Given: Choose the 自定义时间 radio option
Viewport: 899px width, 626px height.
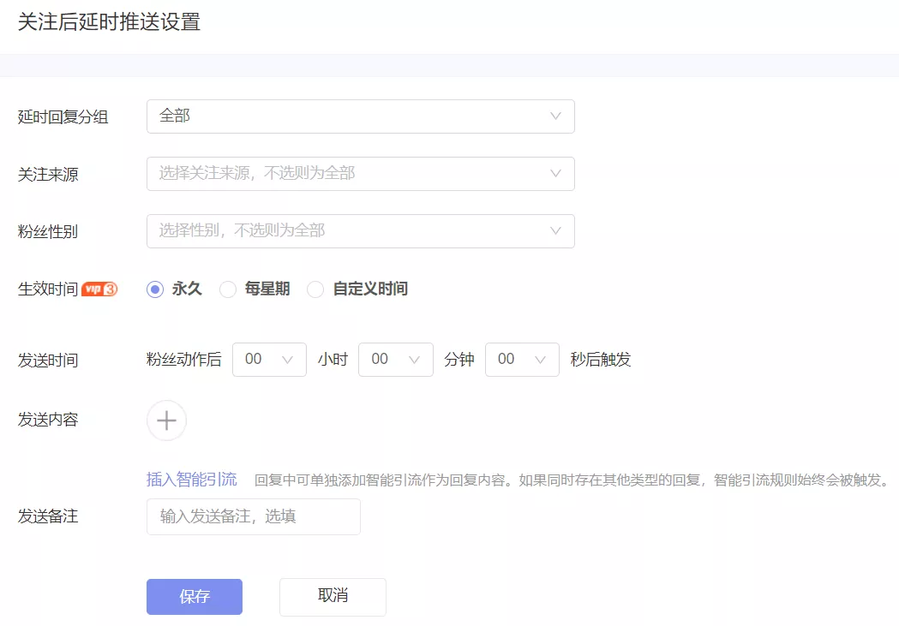Looking at the screenshot, I should point(315,289).
